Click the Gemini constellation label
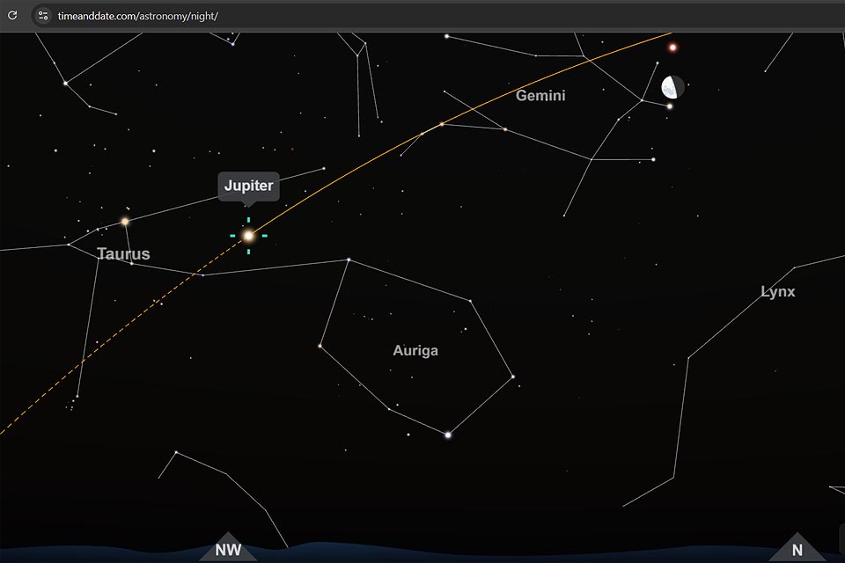 point(540,96)
